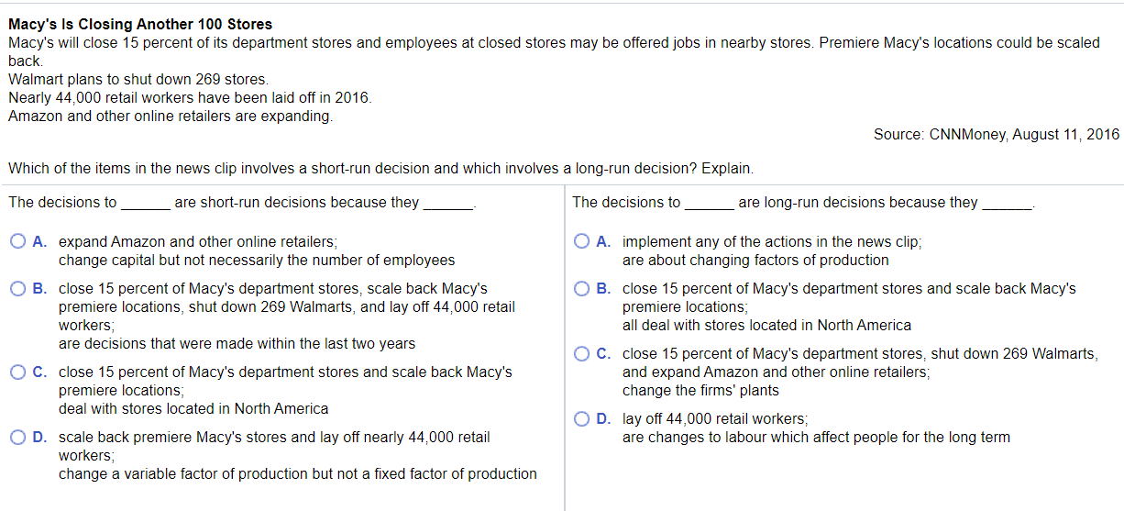Viewport: 1124px width, 511px height.
Task: Select short-run option A about Amazon expansion
Action: click(18, 242)
